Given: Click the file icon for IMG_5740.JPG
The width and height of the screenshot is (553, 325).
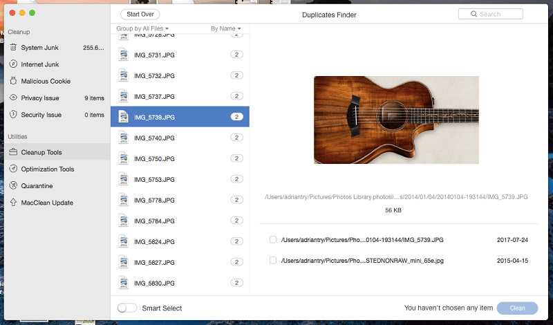Looking at the screenshot, I should 124,138.
